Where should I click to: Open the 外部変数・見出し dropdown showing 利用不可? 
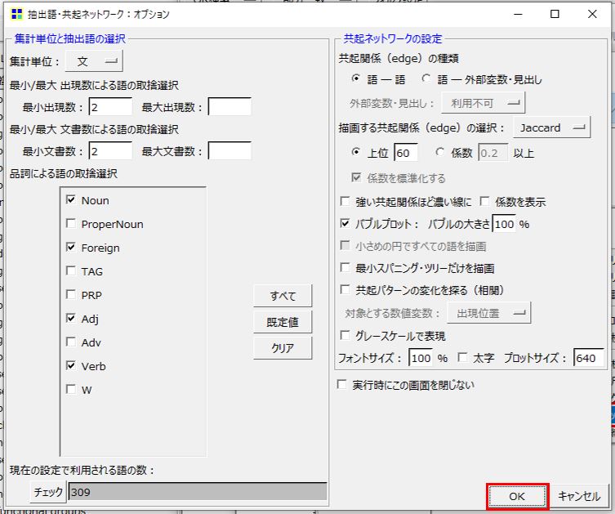pos(483,103)
